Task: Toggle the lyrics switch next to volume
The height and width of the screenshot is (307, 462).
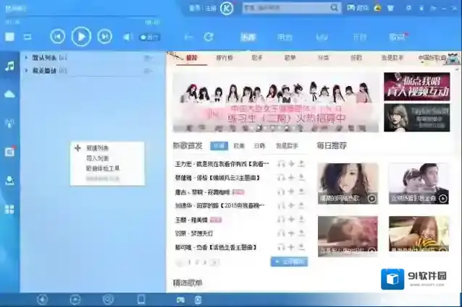Action: tap(151, 37)
